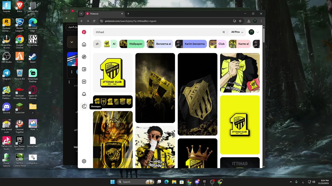Open NVIDIA Control Panel desktop icon
This screenshot has width=332, height=186.
point(19,160)
